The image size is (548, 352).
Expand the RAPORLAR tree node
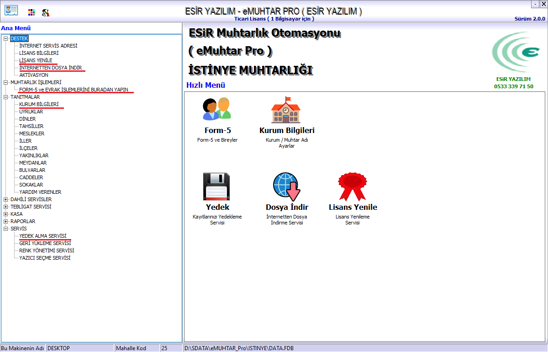tap(5, 221)
